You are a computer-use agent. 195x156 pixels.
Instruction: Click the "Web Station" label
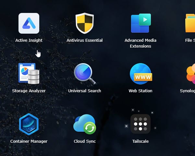coord(140,91)
